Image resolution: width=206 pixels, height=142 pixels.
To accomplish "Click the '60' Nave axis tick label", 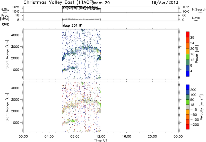I will click(184, 15).
